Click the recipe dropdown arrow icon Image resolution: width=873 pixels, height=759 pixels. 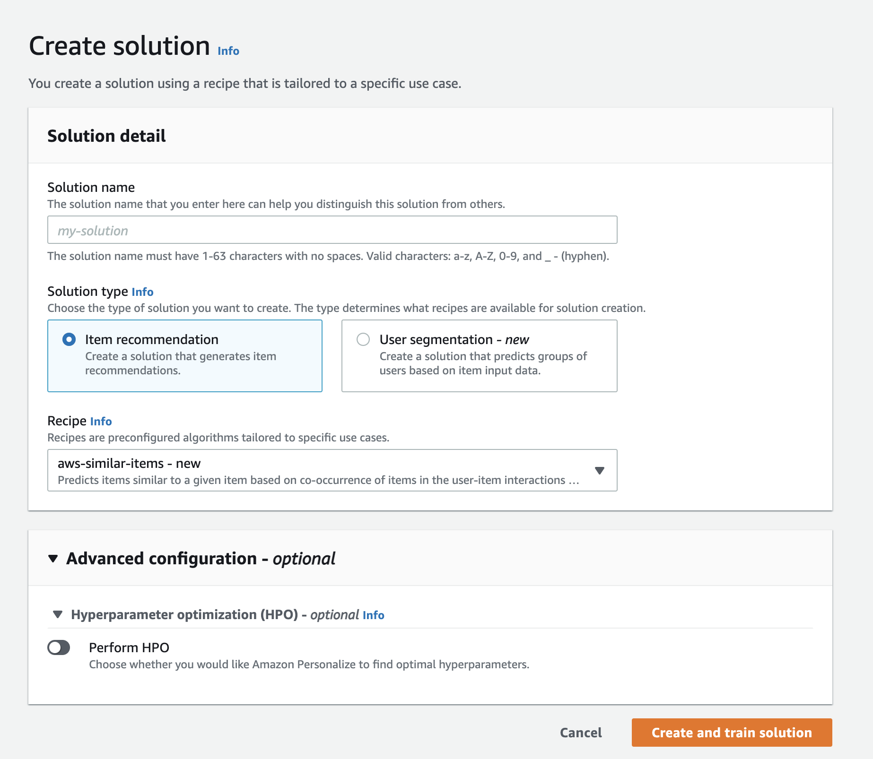pos(599,470)
